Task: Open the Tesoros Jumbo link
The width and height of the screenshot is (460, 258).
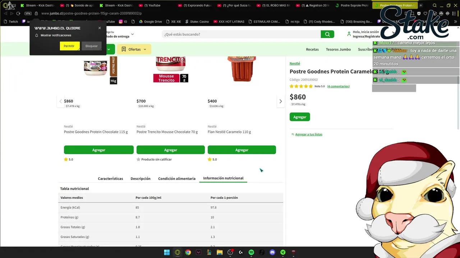Action: point(338,49)
